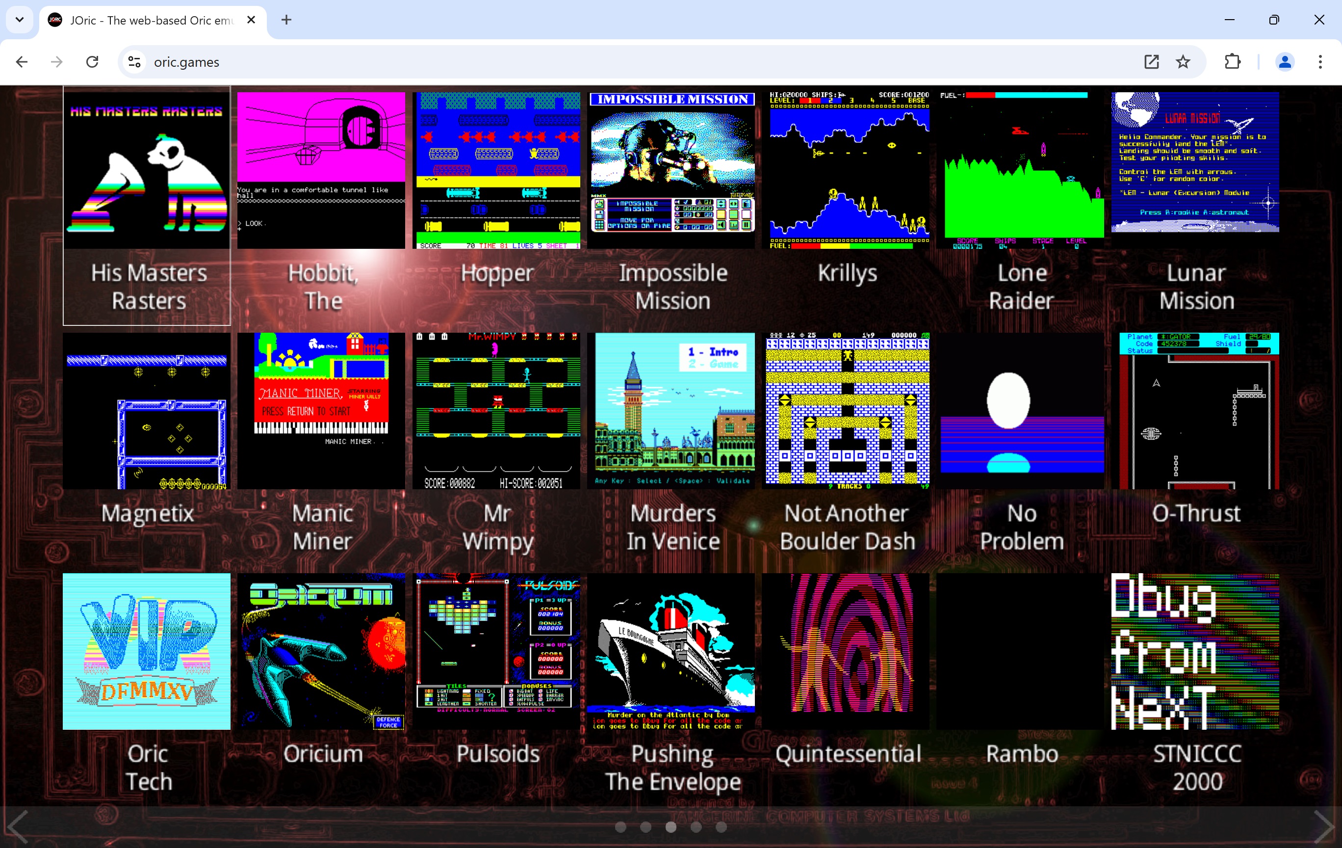The width and height of the screenshot is (1342, 848).
Task: Select the fourth pagination dot
Action: click(x=696, y=827)
